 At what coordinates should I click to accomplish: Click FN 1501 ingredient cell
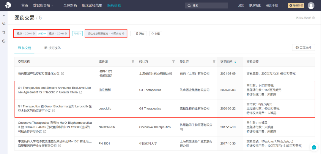(104, 143)
